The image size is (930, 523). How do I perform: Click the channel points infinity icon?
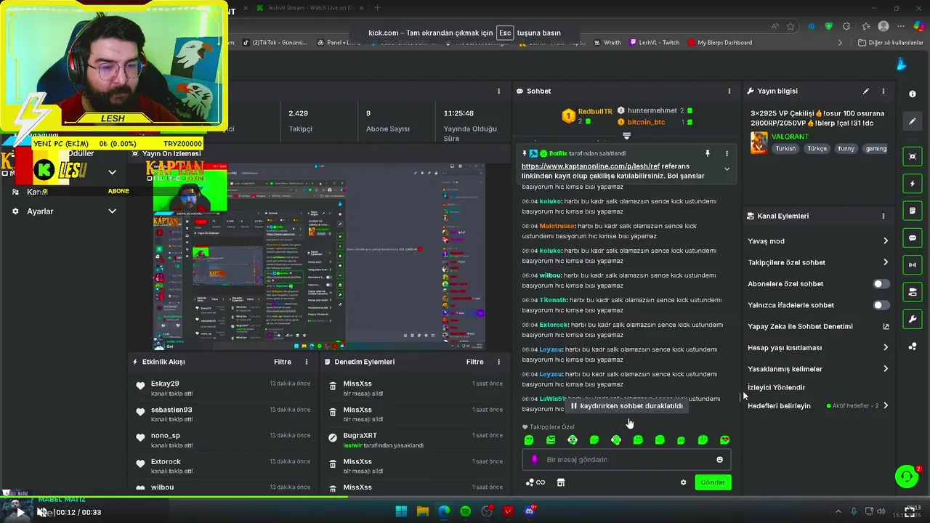pyautogui.click(x=535, y=482)
